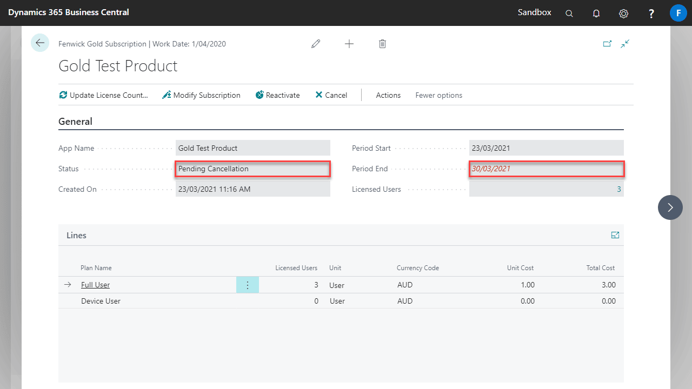Click the Currency Code column header
Screen dimensions: 692x389
pyautogui.click(x=418, y=268)
